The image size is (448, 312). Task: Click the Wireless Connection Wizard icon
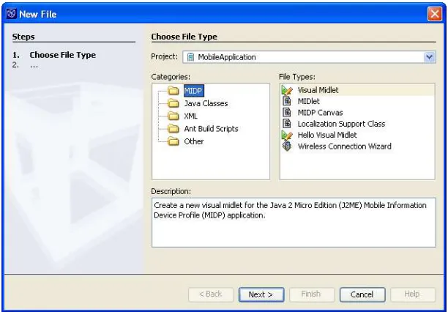[287, 146]
